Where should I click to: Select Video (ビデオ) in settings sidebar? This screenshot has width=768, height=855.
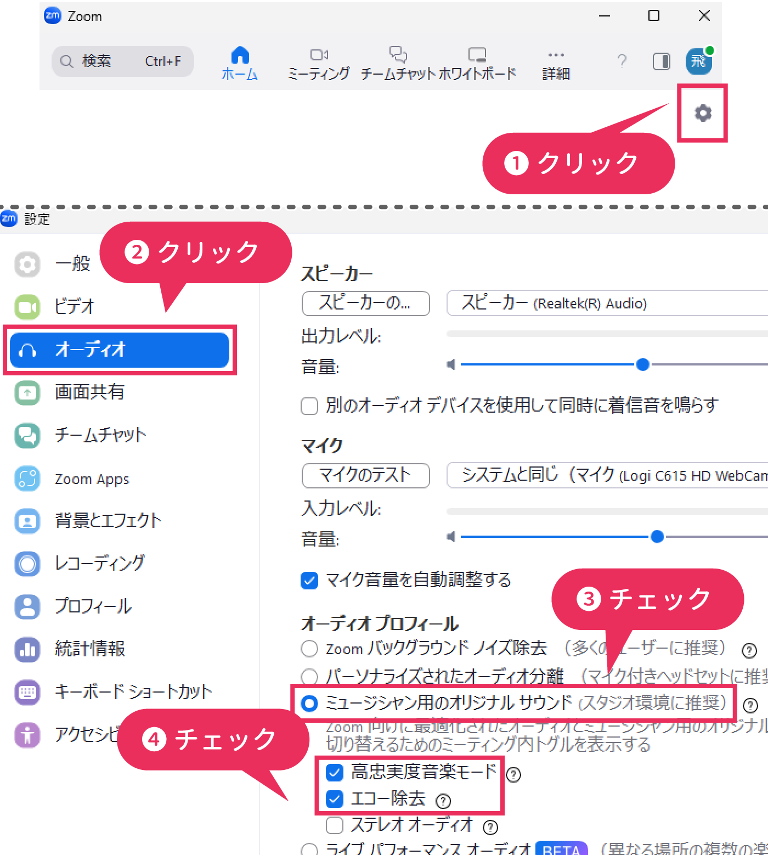click(75, 306)
